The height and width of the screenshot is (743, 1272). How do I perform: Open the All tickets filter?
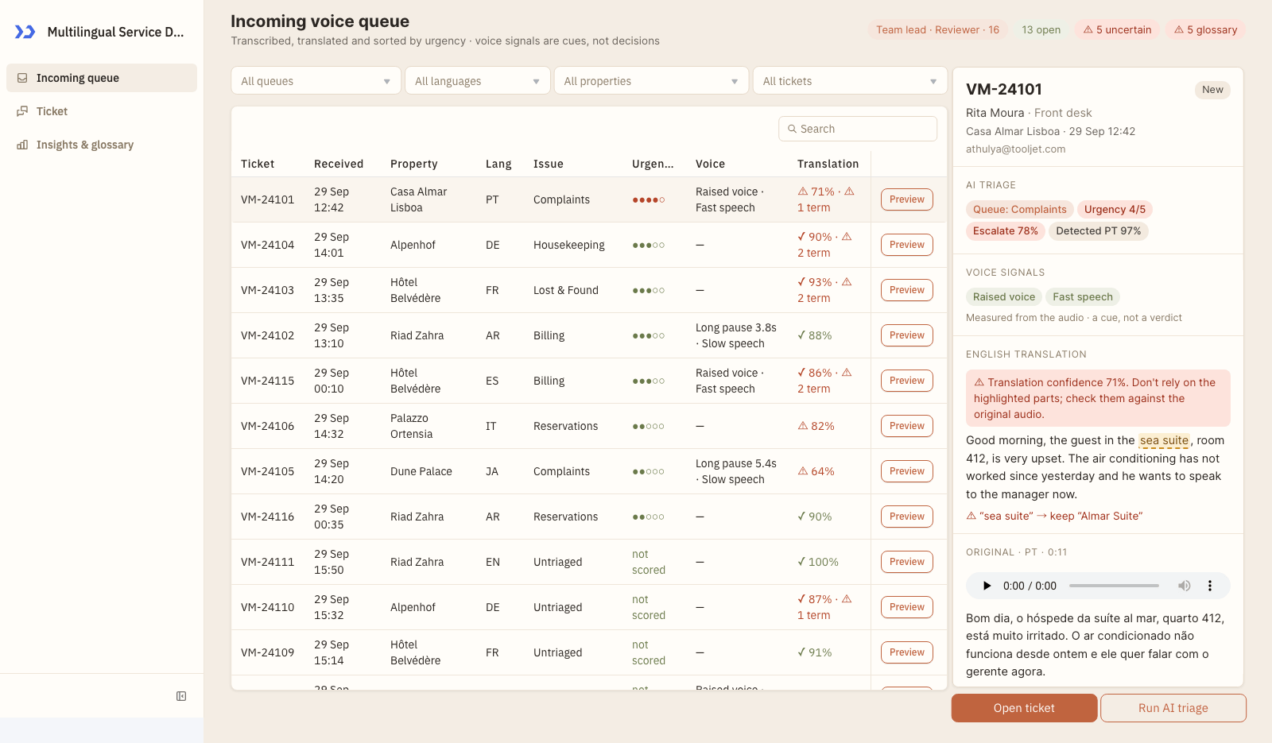coord(850,81)
